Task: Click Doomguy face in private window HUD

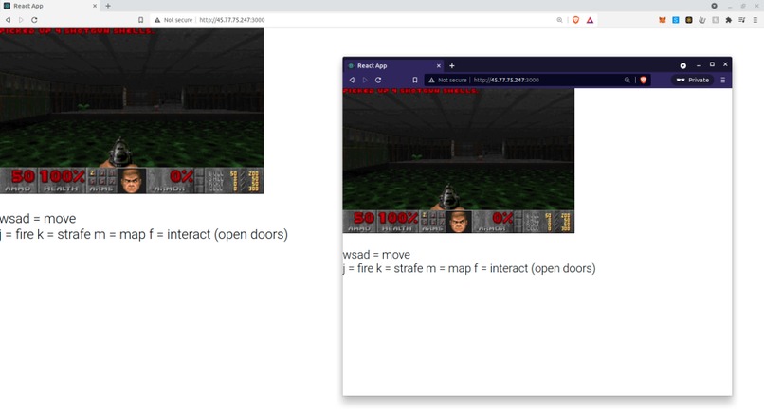Action: pyautogui.click(x=459, y=222)
